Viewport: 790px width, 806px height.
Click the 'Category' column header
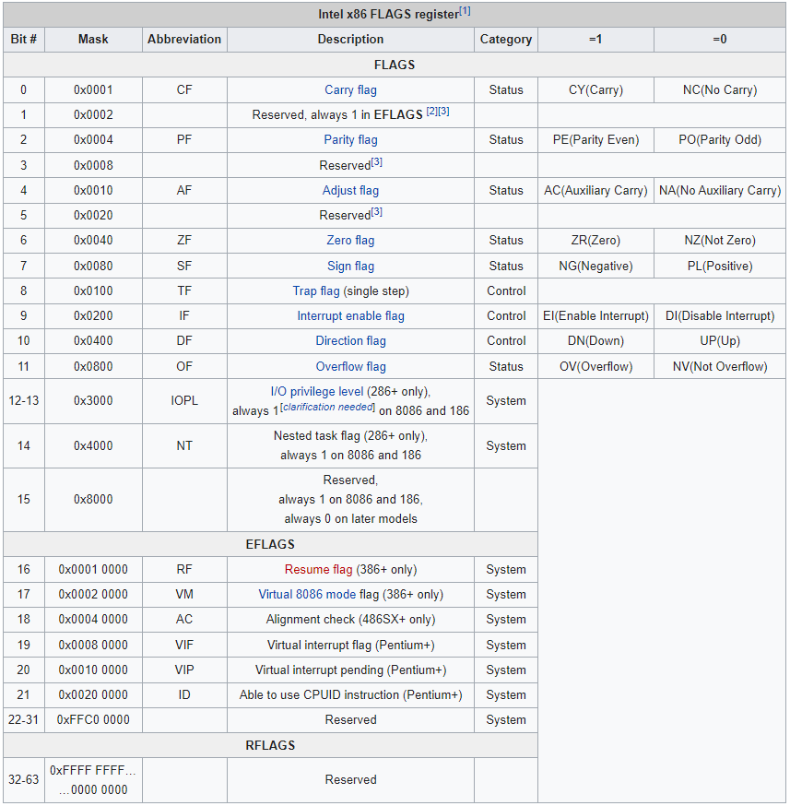[x=506, y=39]
